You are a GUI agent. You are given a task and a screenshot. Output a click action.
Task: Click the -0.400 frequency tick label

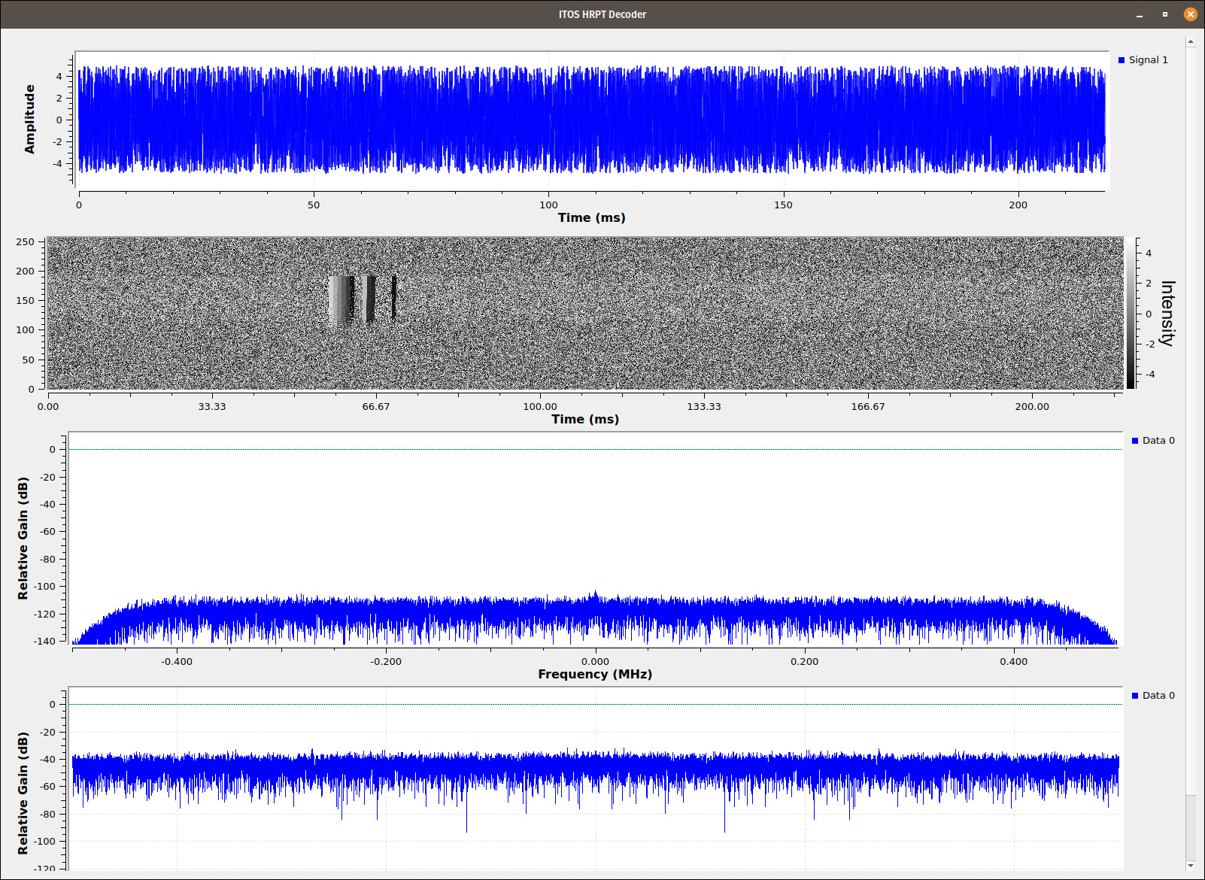177,662
